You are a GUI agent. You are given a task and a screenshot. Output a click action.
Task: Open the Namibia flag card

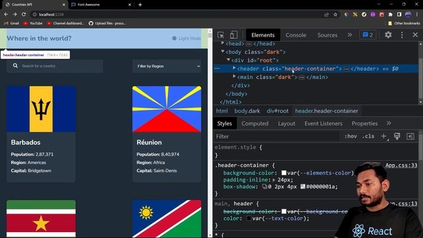pyautogui.click(x=167, y=219)
